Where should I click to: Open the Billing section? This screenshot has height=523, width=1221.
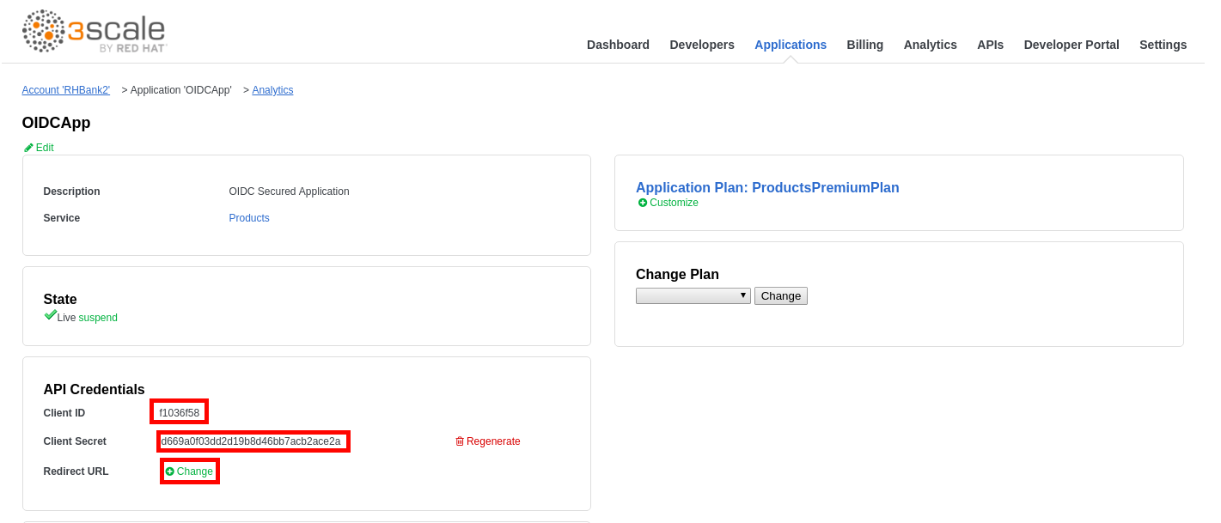864,45
